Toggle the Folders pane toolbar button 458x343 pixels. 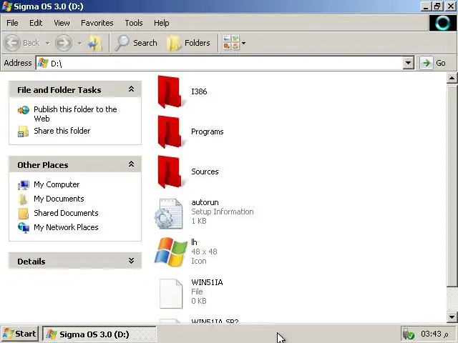coord(188,43)
